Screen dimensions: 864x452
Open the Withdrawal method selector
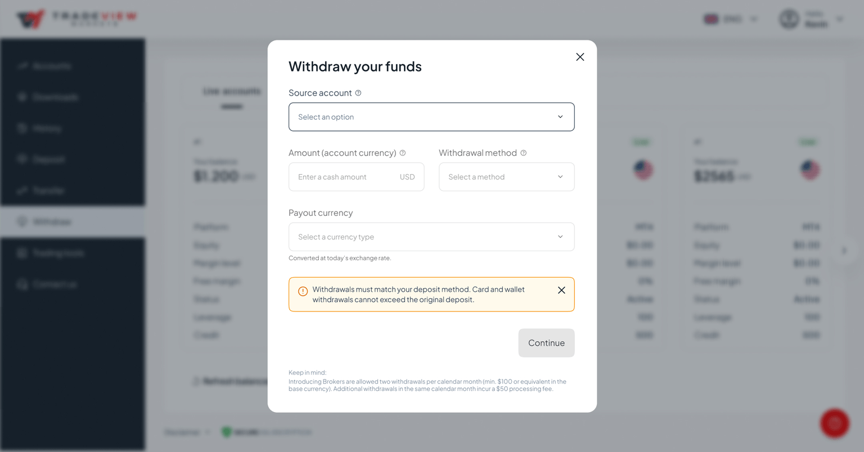coord(506,177)
